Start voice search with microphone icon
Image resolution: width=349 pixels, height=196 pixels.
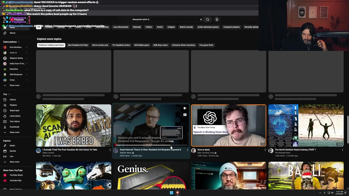pyautogui.click(x=217, y=19)
